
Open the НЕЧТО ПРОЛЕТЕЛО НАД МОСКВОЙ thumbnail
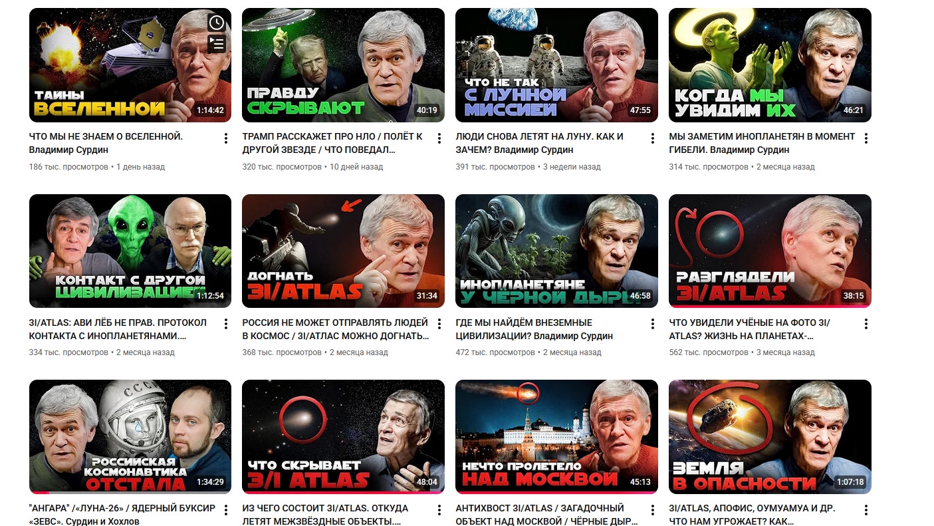tap(556, 437)
